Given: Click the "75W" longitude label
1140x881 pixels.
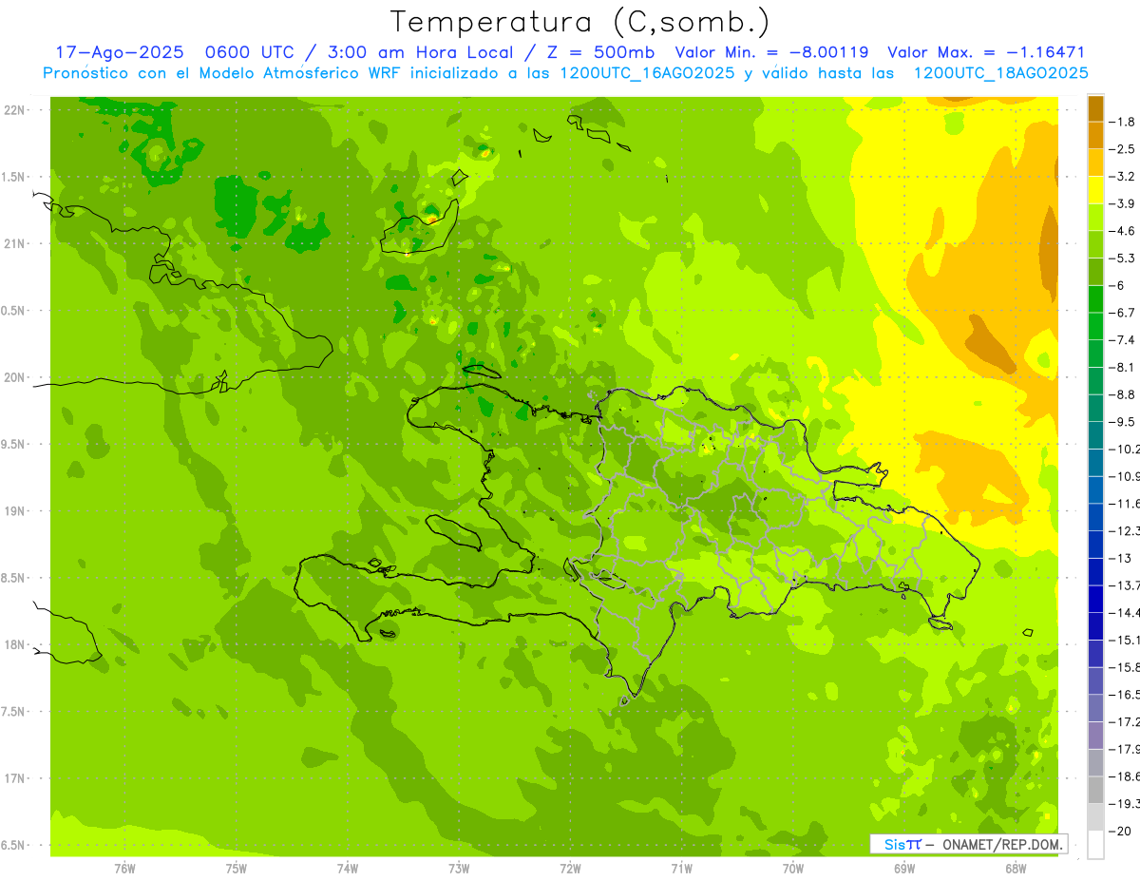Looking at the screenshot, I should [236, 868].
